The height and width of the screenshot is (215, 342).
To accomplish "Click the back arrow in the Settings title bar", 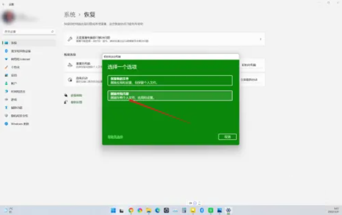I will (x=3, y=4).
